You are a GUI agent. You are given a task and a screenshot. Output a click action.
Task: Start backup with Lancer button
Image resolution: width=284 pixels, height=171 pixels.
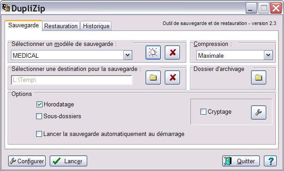68,161
